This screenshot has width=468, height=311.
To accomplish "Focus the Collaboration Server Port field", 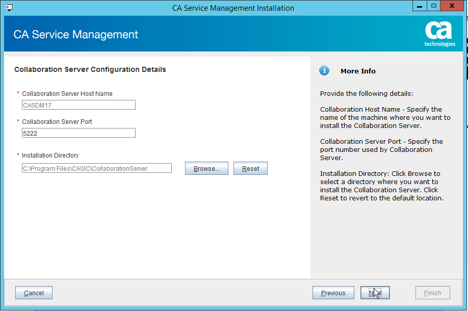I will click(x=79, y=133).
